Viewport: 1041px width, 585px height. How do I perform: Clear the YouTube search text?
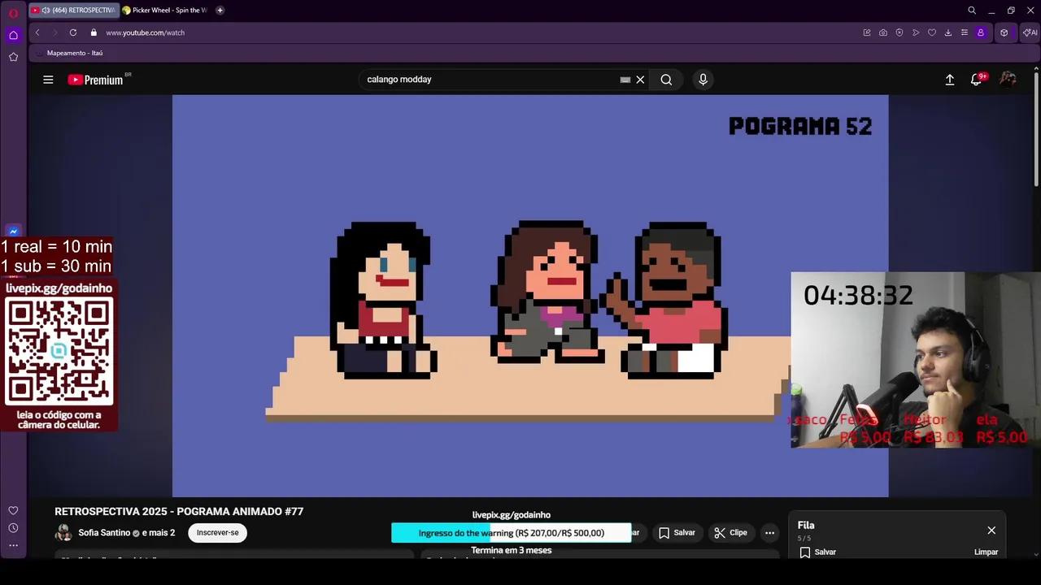tap(640, 80)
